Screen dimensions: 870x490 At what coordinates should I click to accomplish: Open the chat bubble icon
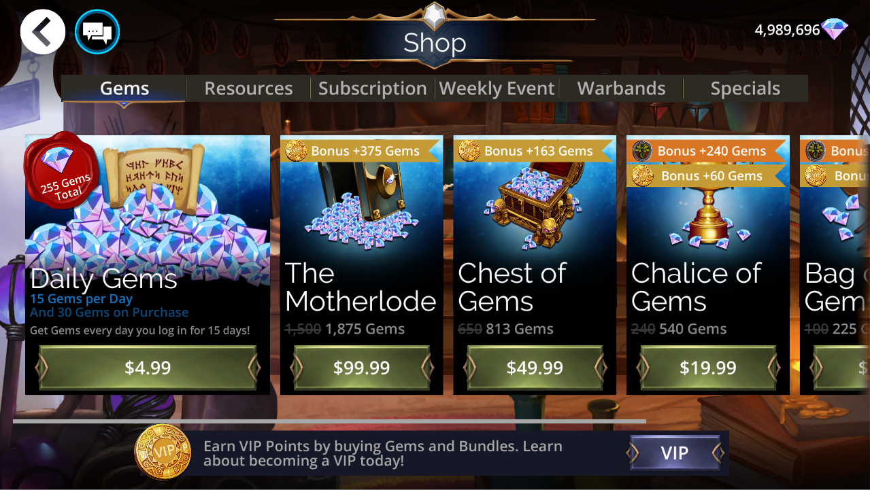[97, 31]
